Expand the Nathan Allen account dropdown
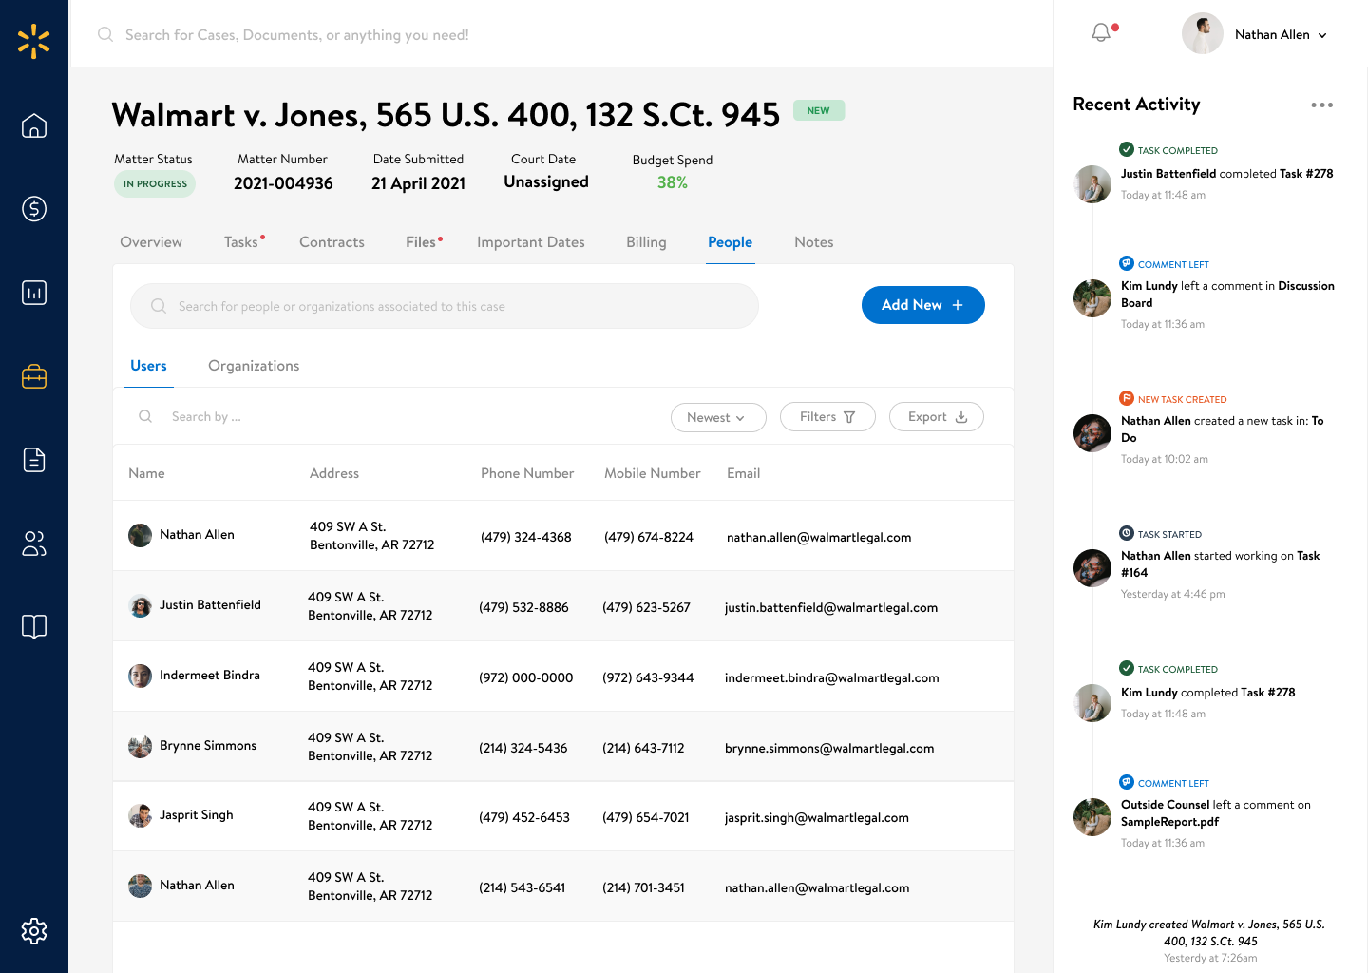The image size is (1368, 973). tap(1280, 34)
